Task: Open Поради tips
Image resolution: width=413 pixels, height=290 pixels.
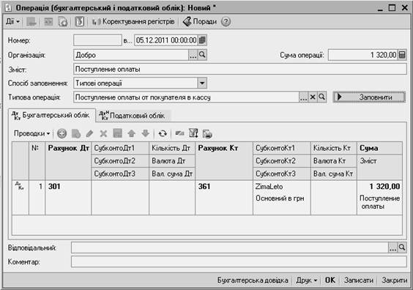Action: [200, 21]
